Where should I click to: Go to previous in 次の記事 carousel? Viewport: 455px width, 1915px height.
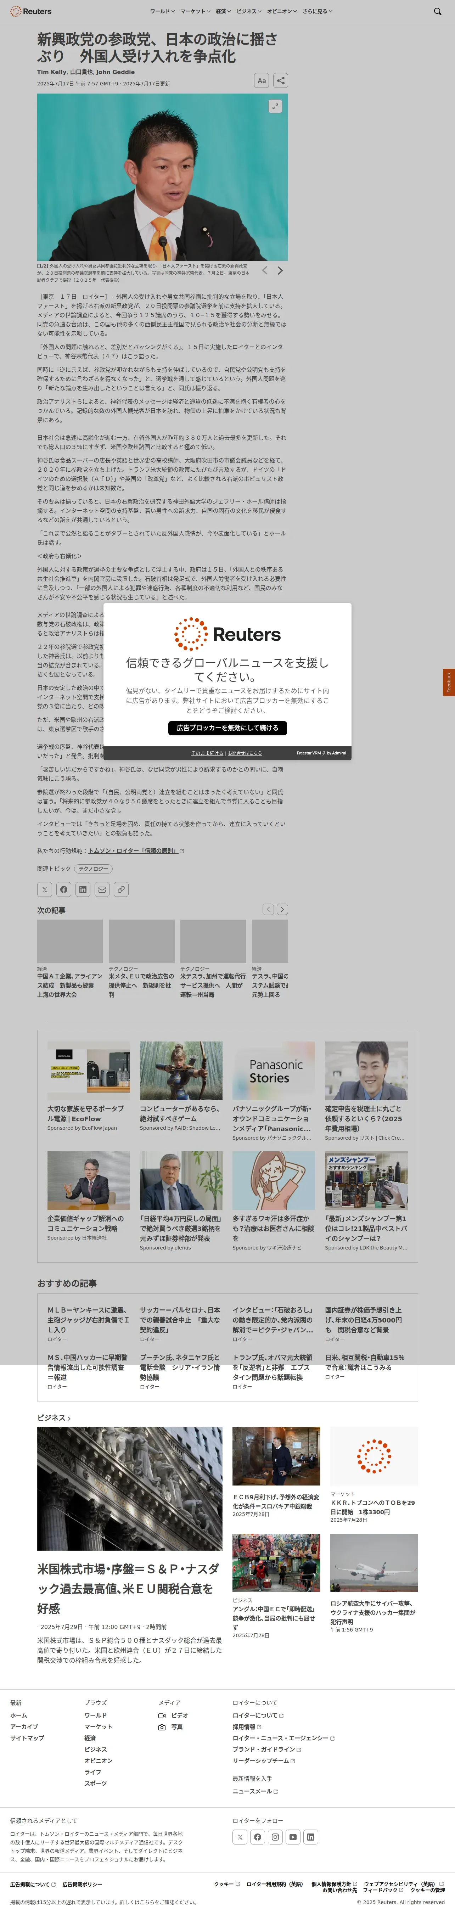(x=268, y=909)
